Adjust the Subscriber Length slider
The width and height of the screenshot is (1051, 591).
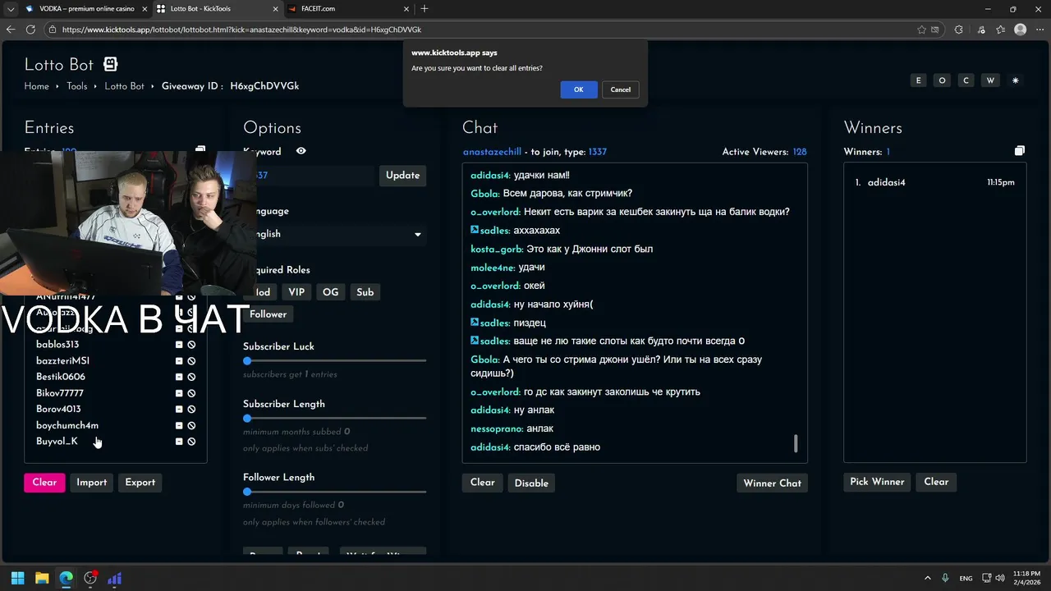tap(335, 418)
